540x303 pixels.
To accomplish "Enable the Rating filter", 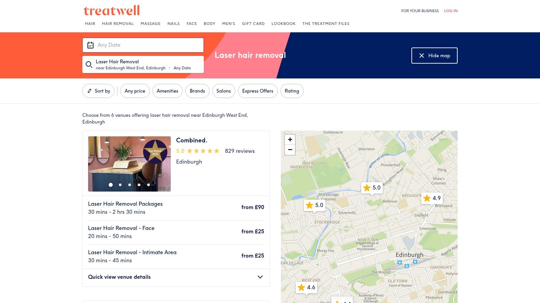I will tap(292, 91).
